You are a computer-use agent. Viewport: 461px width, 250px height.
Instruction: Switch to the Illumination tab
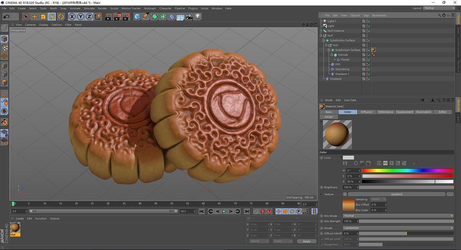pyautogui.click(x=424, y=112)
